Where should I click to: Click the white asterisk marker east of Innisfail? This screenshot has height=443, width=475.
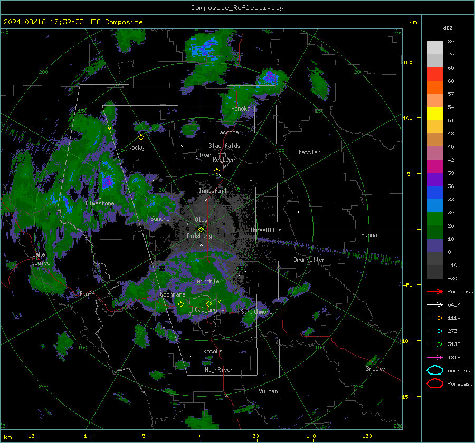(251, 181)
